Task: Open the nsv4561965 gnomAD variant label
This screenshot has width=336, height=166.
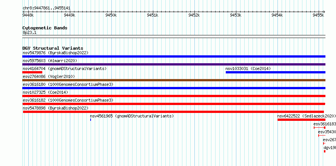Action: click(132, 116)
